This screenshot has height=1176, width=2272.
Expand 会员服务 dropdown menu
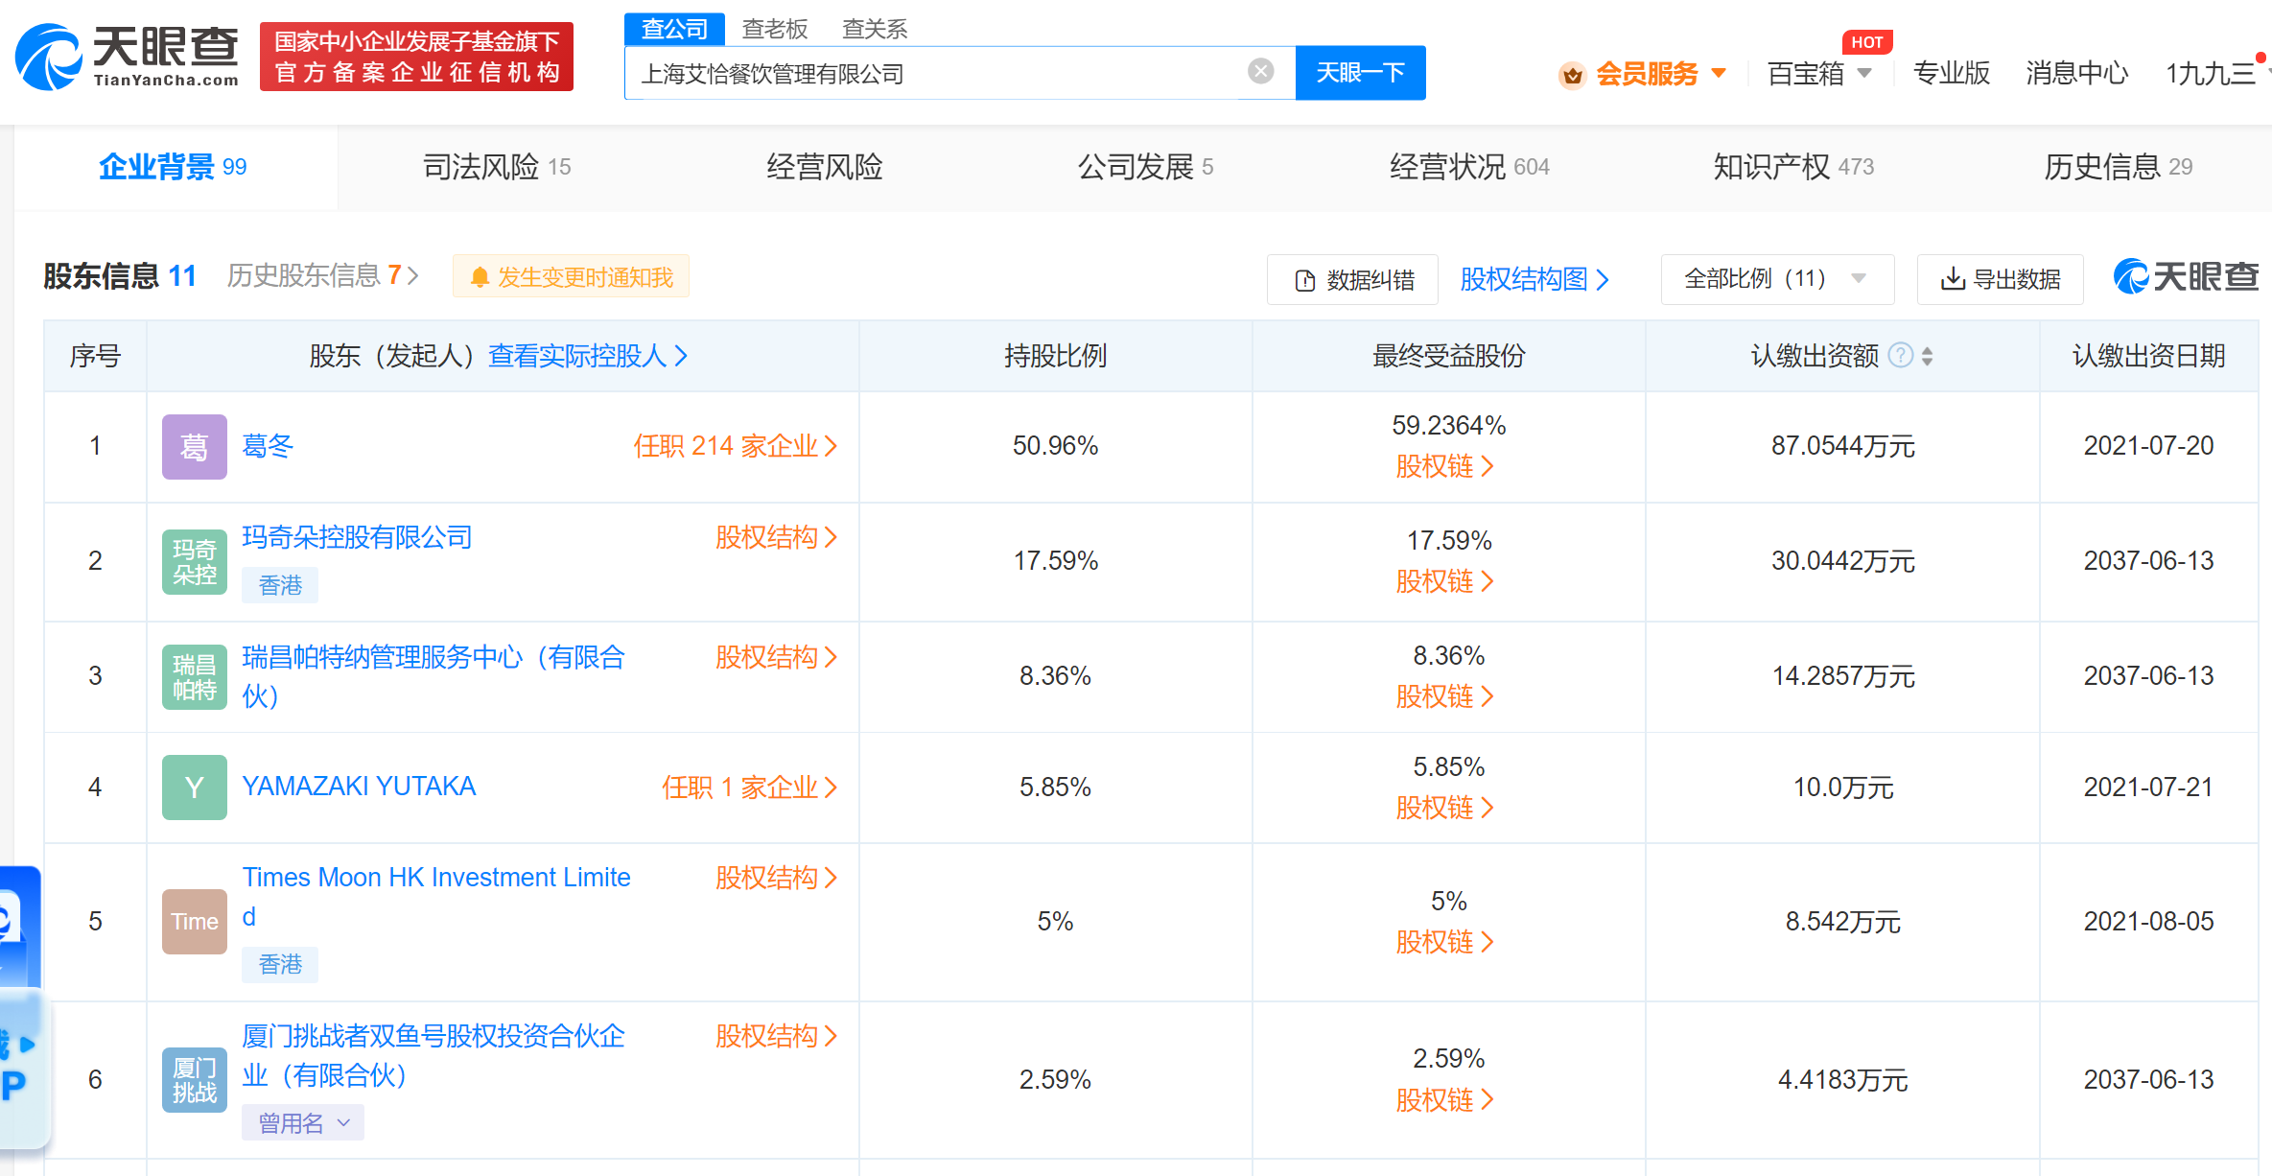click(x=1719, y=73)
